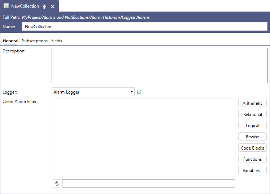Open the Variables... dialog button
This screenshot has height=194, width=270.
[252, 170]
